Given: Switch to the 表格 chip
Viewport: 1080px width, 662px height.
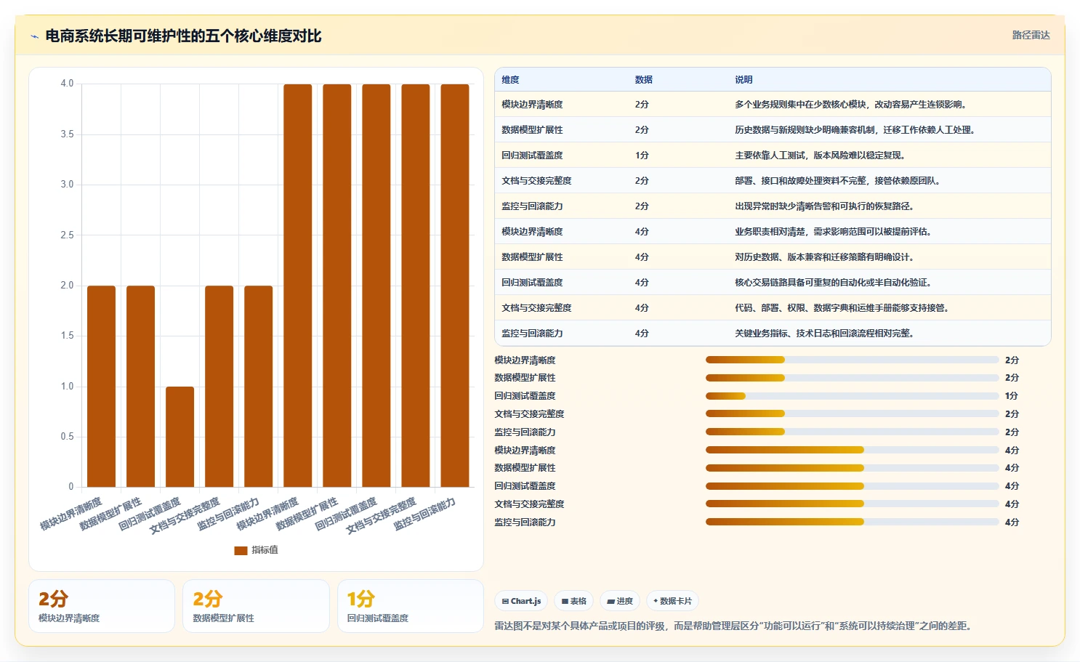Looking at the screenshot, I should tap(573, 601).
